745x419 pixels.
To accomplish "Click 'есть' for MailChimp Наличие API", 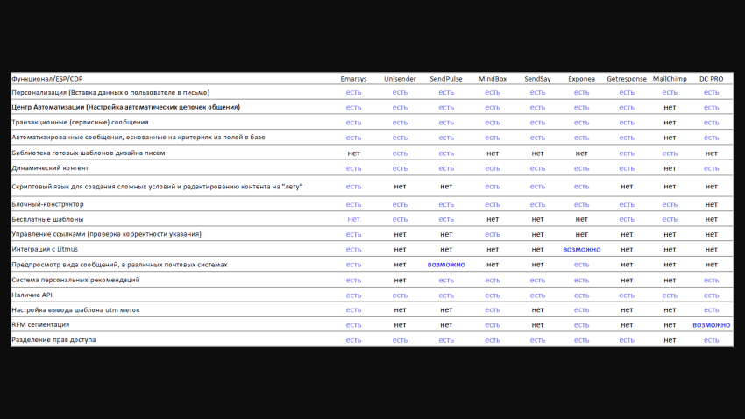I will click(x=670, y=295).
